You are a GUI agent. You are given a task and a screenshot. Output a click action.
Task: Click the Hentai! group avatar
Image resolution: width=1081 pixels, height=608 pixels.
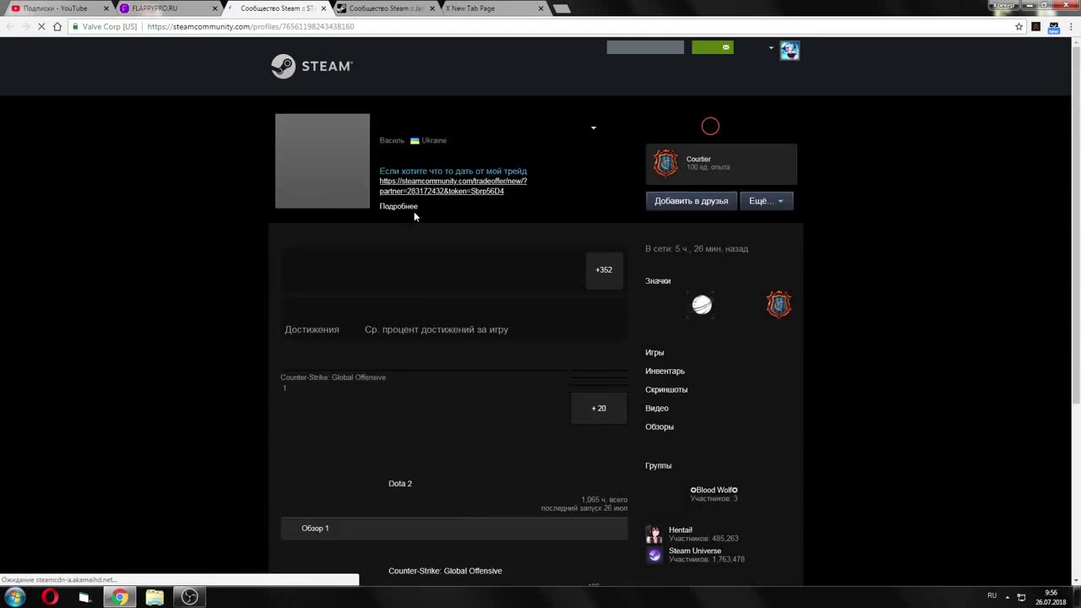coord(655,535)
